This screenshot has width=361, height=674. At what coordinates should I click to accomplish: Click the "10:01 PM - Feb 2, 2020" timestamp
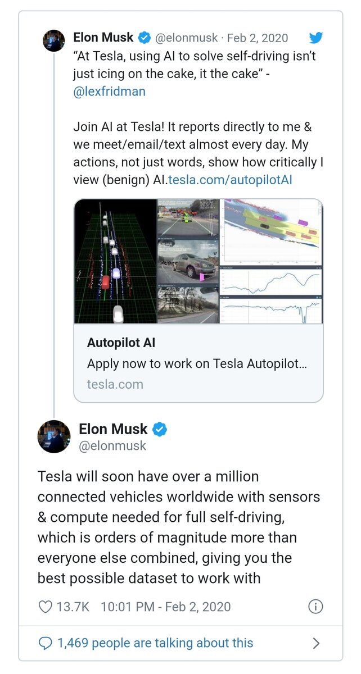click(x=165, y=607)
